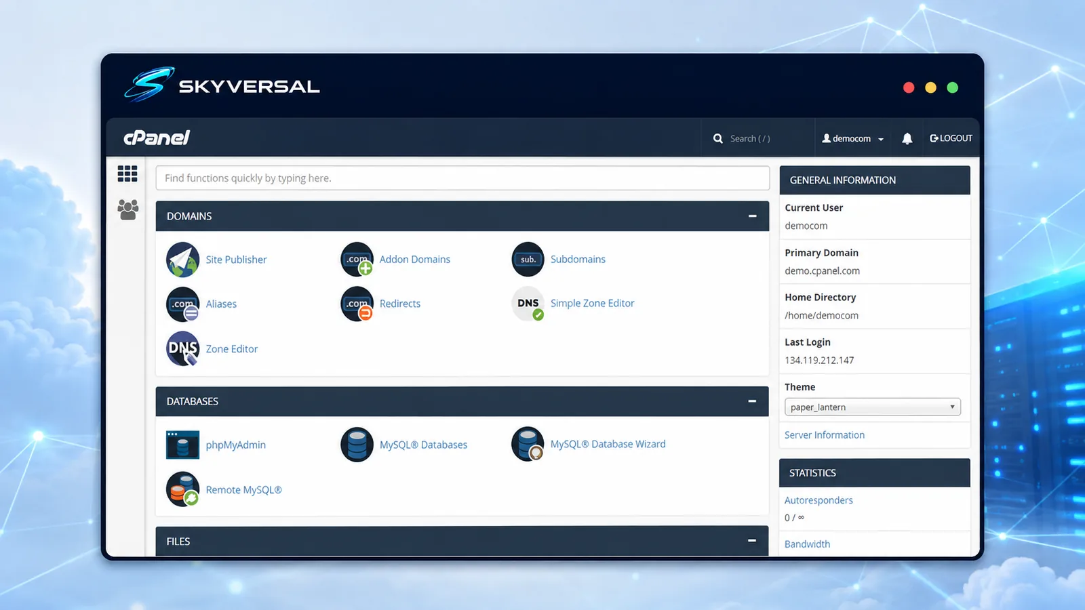Open the Zone Editor link
This screenshot has height=610, width=1085.
pyautogui.click(x=232, y=349)
